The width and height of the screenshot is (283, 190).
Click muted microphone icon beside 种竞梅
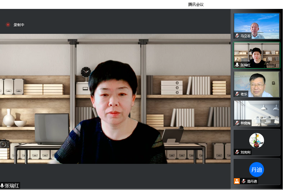point(237,123)
